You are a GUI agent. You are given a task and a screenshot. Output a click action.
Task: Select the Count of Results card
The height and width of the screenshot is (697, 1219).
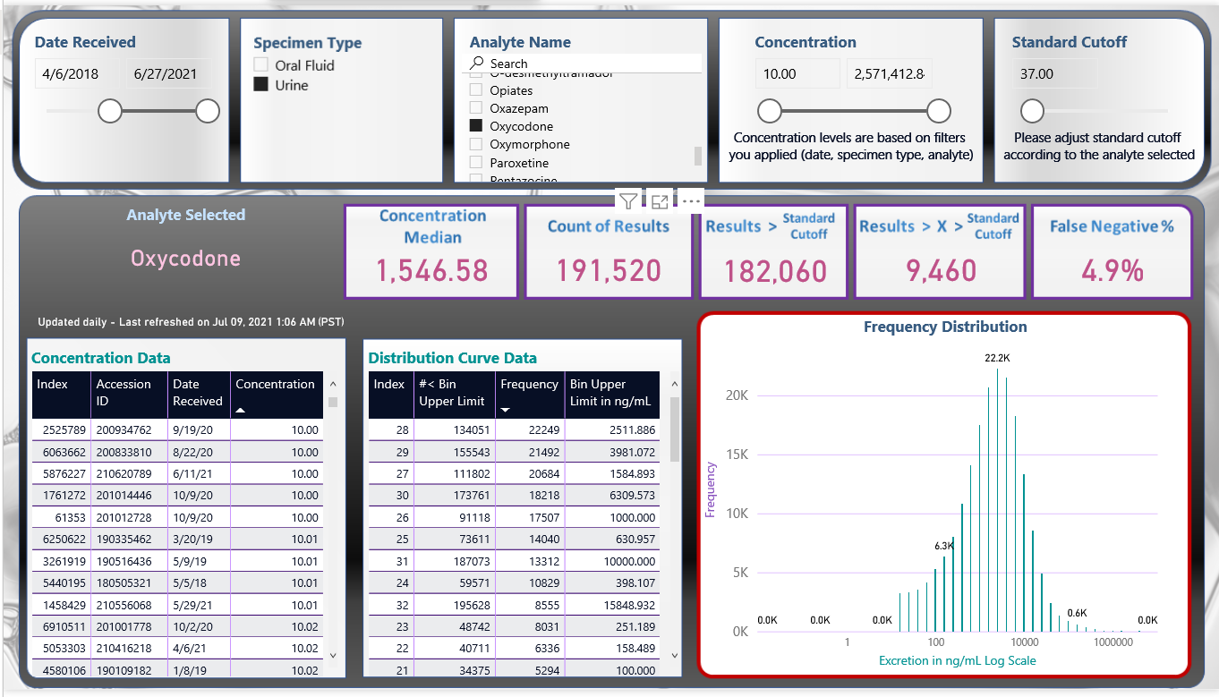(609, 251)
